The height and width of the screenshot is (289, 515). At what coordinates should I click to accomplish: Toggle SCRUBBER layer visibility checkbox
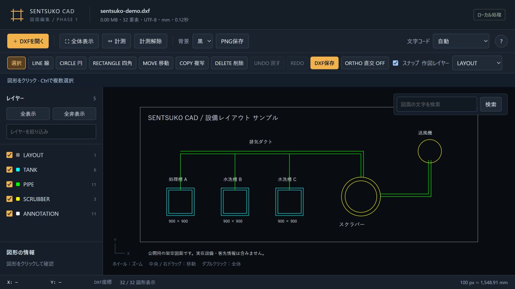tap(9, 199)
